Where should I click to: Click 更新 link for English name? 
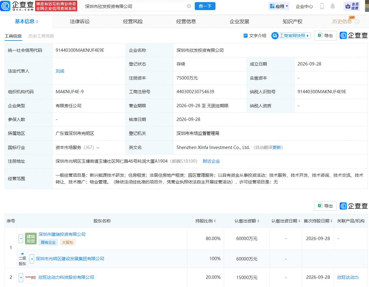pyautogui.click(x=277, y=147)
